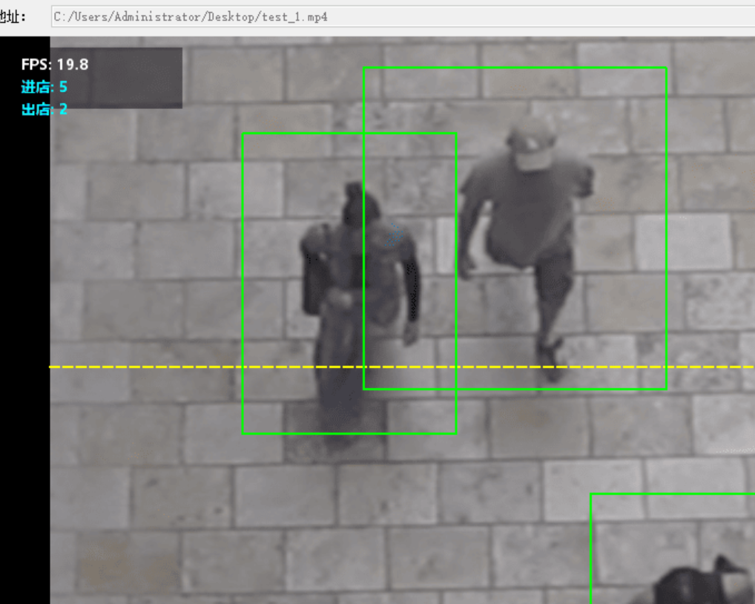The height and width of the screenshot is (604, 755).
Task: Click the 出店: 2 exit counter
Action: (44, 109)
